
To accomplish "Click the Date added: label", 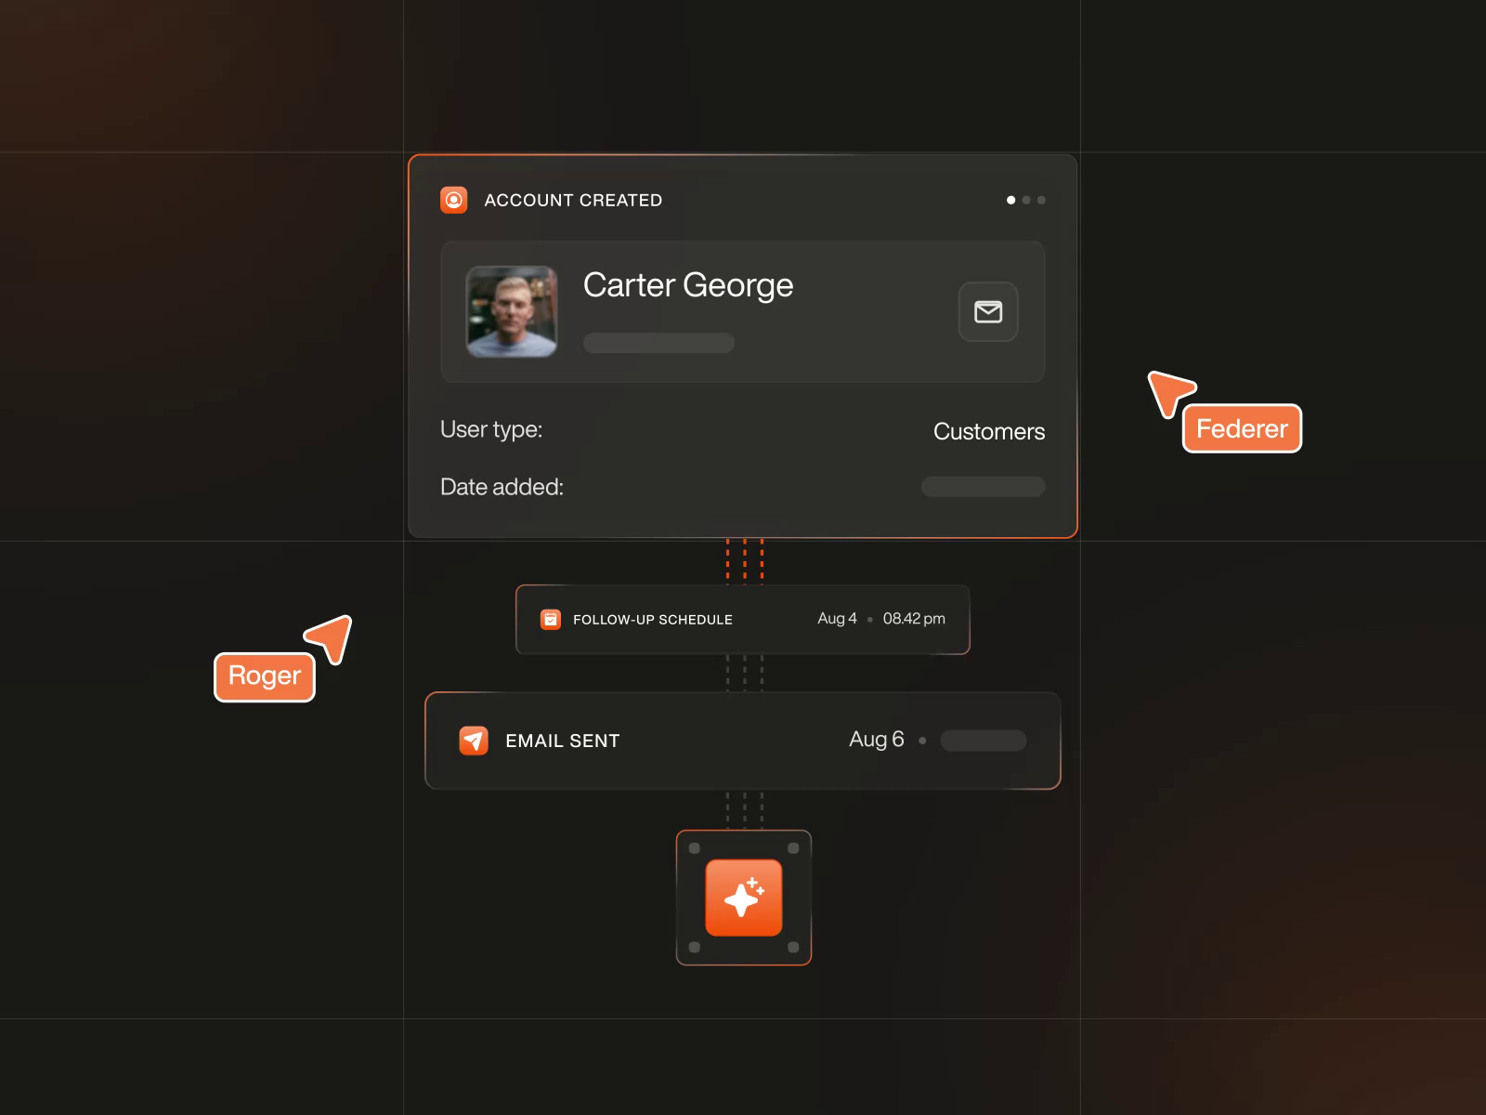I will click(x=502, y=487).
